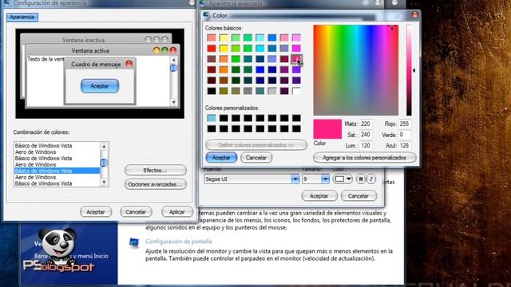Click the Lum value field
Image resolution: width=511 pixels, height=287 pixels.
[x=366, y=145]
